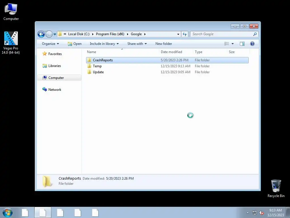
Task: Select Computer in navigation pane
Action: [59, 78]
